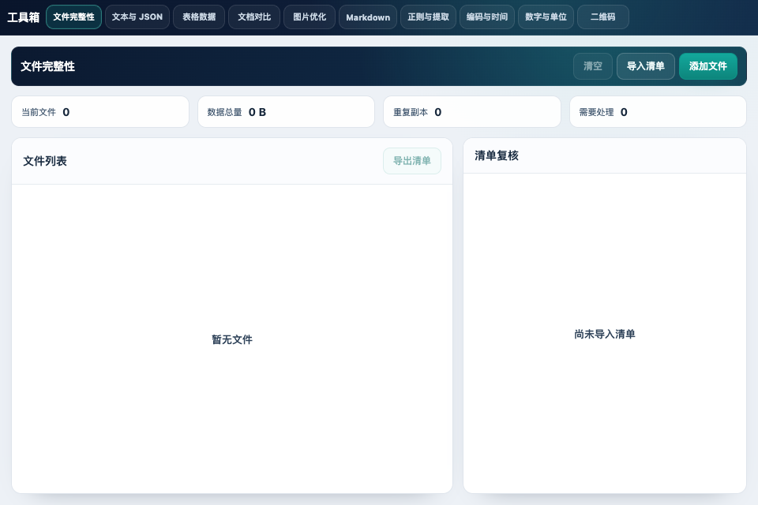The image size is (758, 505).
Task: Select the 图片优化 tab
Action: [x=310, y=17]
